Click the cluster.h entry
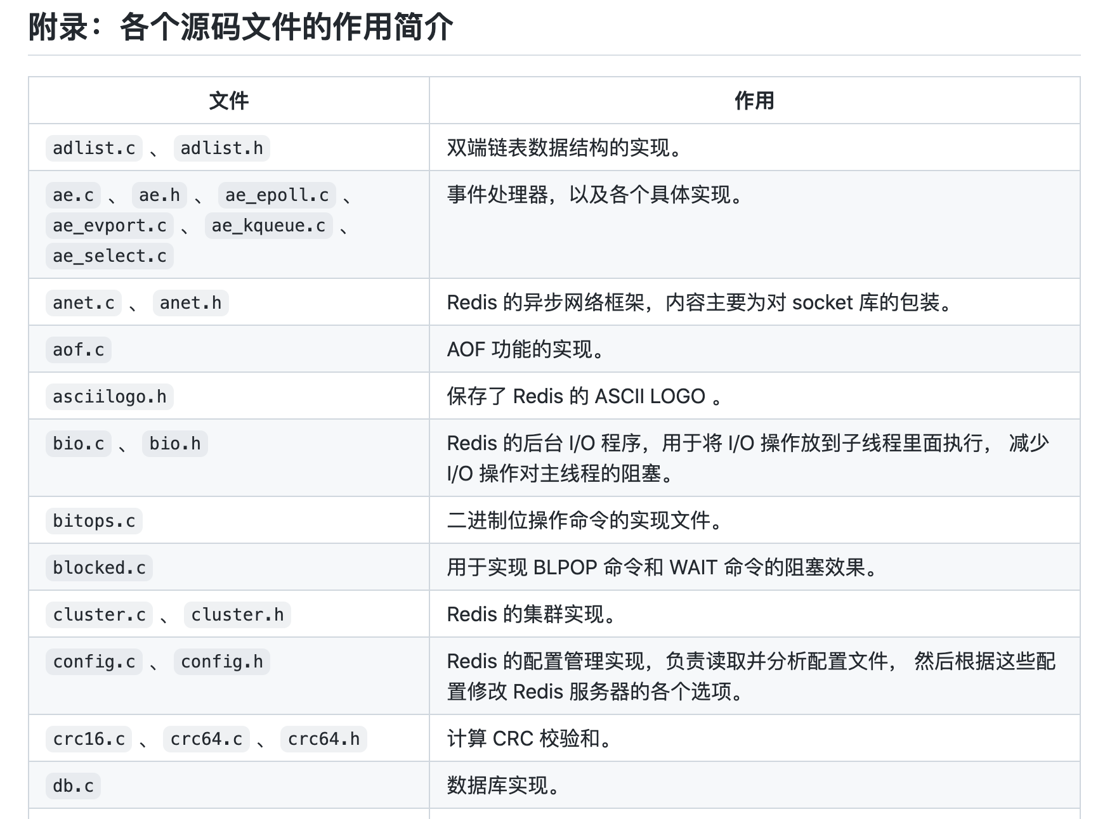 (237, 614)
